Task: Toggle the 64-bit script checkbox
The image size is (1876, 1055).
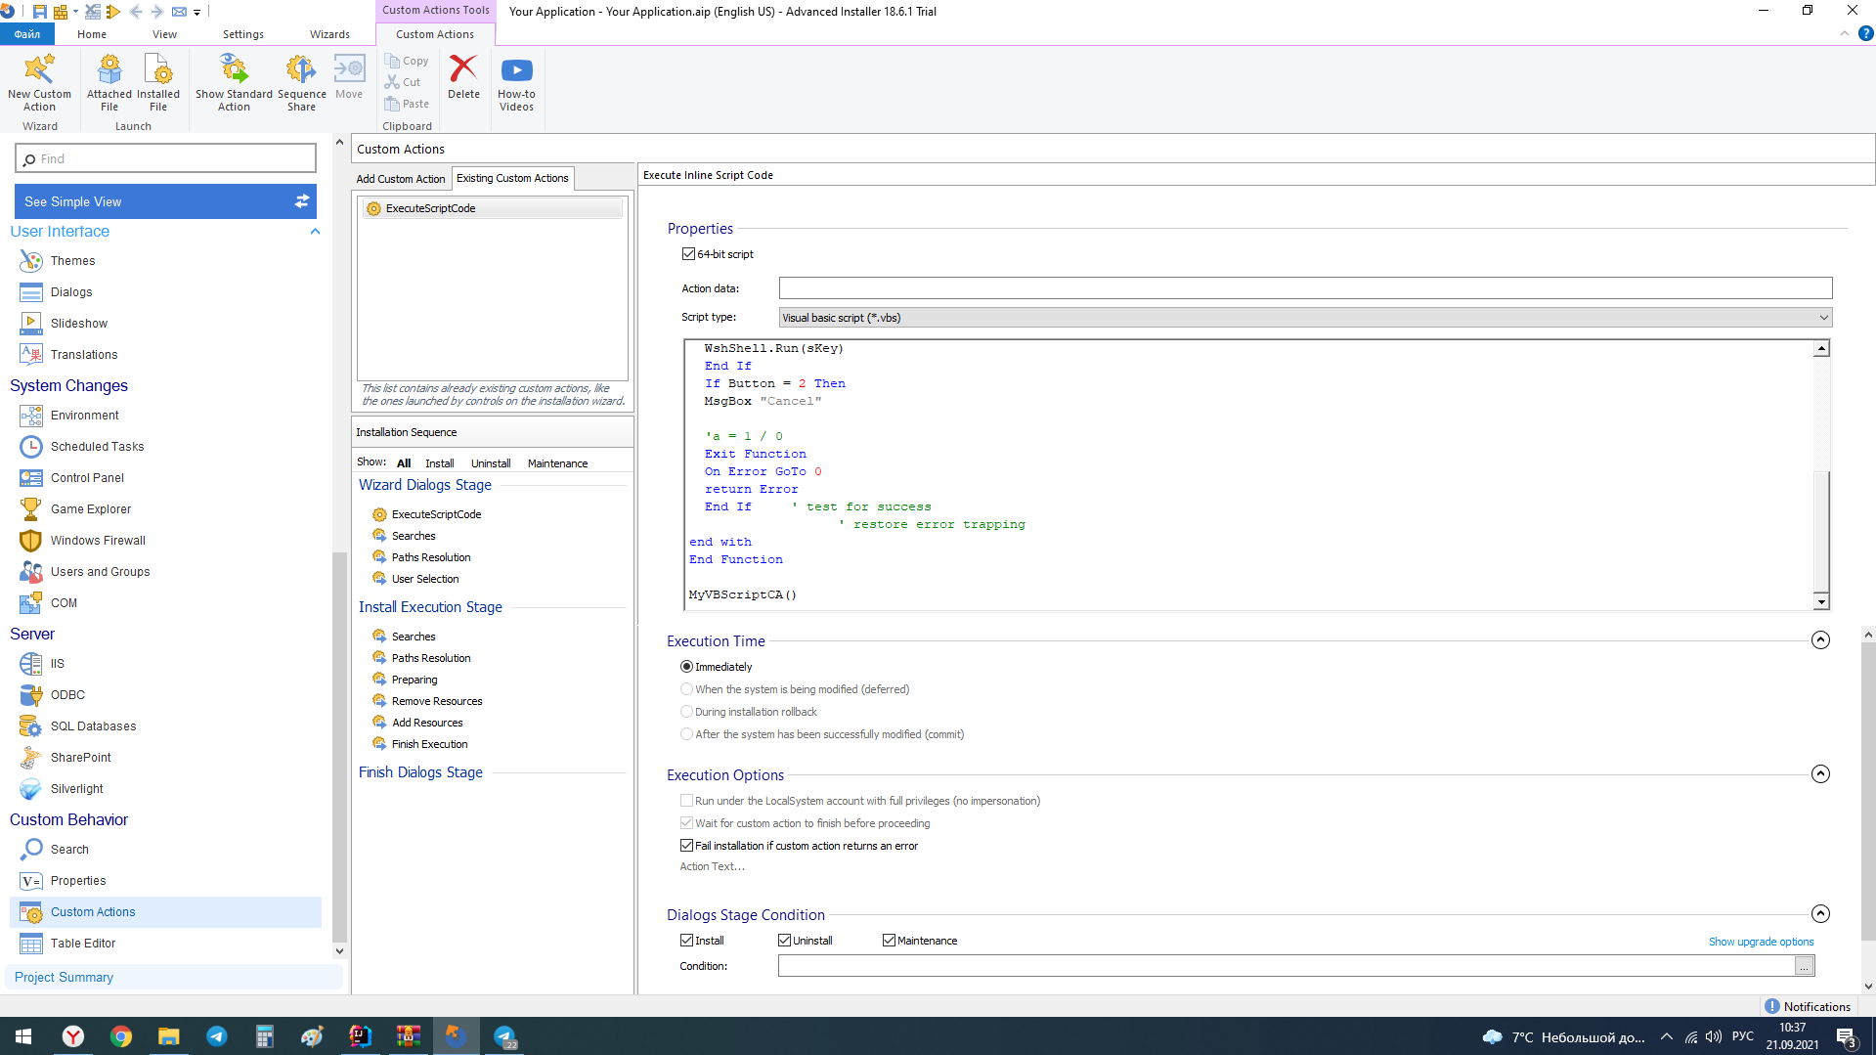Action: coord(688,254)
